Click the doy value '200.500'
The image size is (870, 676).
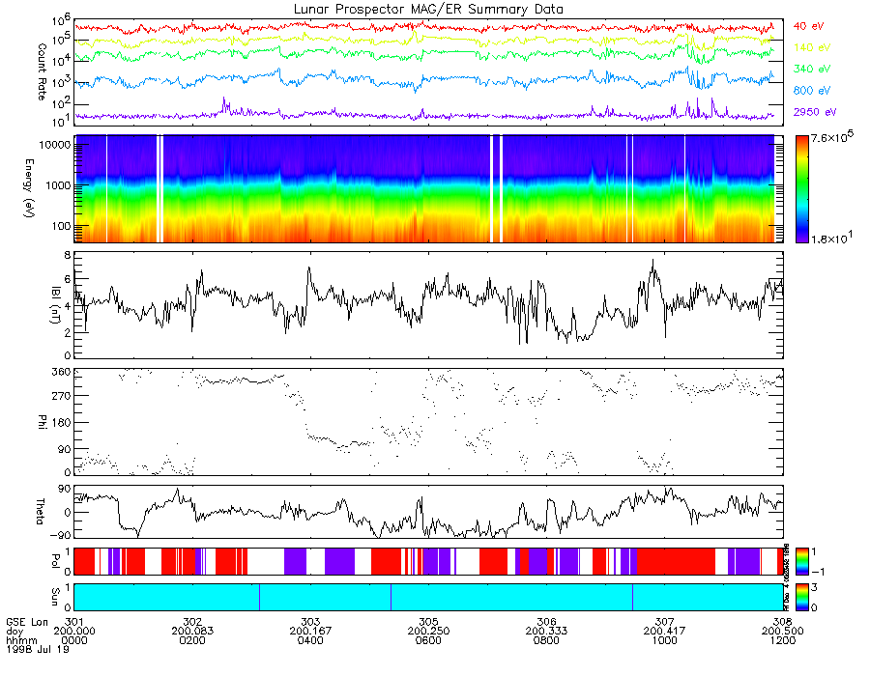tap(782, 632)
